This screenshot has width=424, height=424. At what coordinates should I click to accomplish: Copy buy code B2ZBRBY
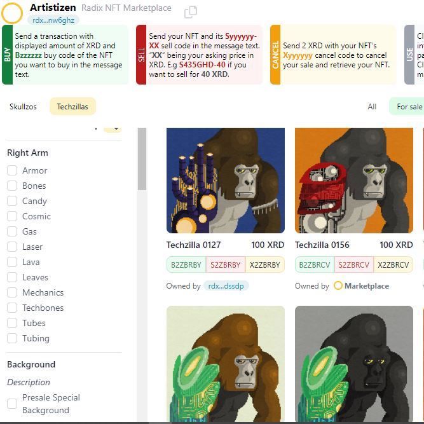pos(186,264)
